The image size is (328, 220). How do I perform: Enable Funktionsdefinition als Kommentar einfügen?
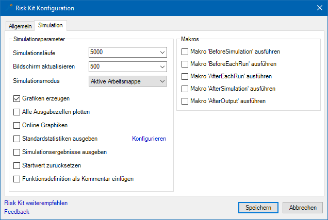pos(17,179)
